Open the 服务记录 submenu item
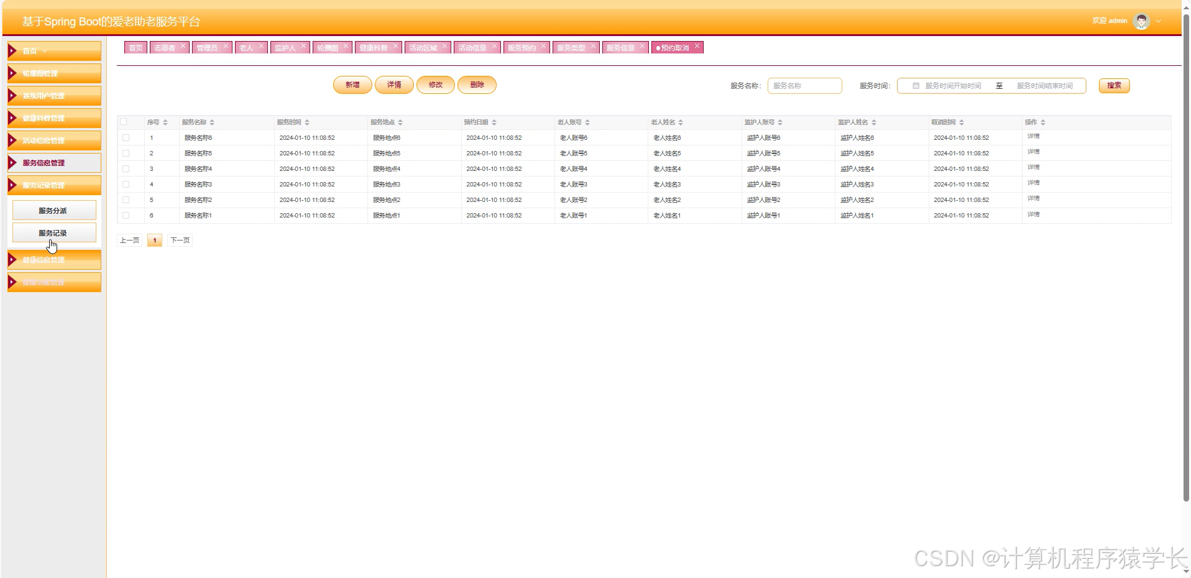1191x578 pixels. (54, 232)
